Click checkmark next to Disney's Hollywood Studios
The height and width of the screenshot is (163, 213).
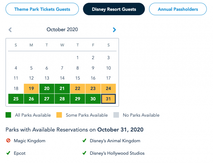click(84, 153)
